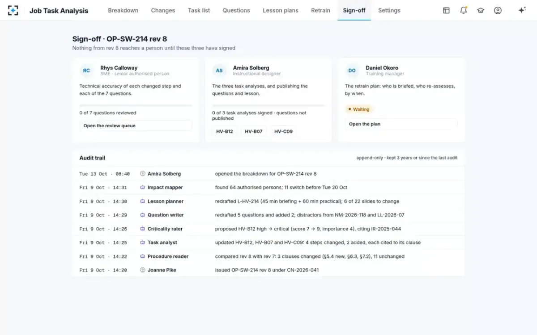Image resolution: width=537 pixels, height=335 pixels.
Task: Click "proposed HV-B12 high → critical" entry text
Action: coord(308,229)
